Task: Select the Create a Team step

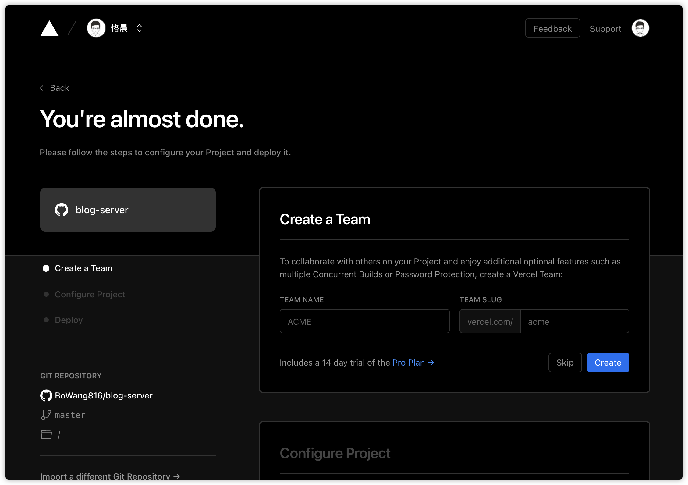Action: click(x=83, y=268)
